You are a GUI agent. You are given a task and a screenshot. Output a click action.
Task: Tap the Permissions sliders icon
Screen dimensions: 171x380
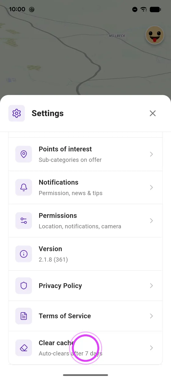[x=24, y=221]
